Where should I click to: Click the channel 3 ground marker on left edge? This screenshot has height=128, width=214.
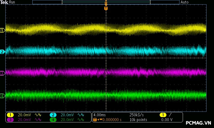3,73
